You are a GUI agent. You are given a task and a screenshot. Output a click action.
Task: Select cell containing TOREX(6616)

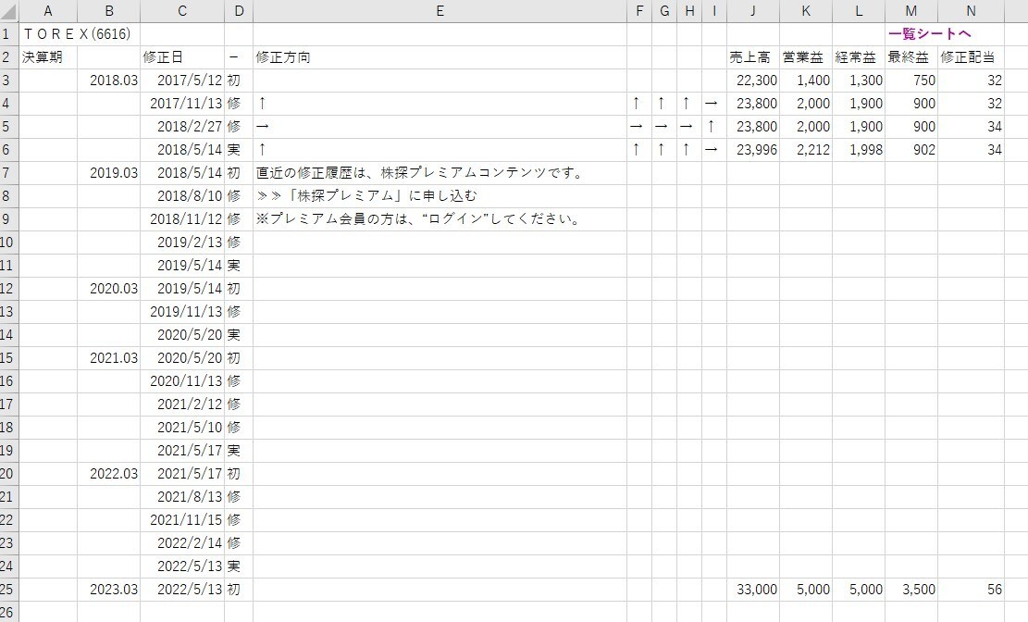point(77,34)
